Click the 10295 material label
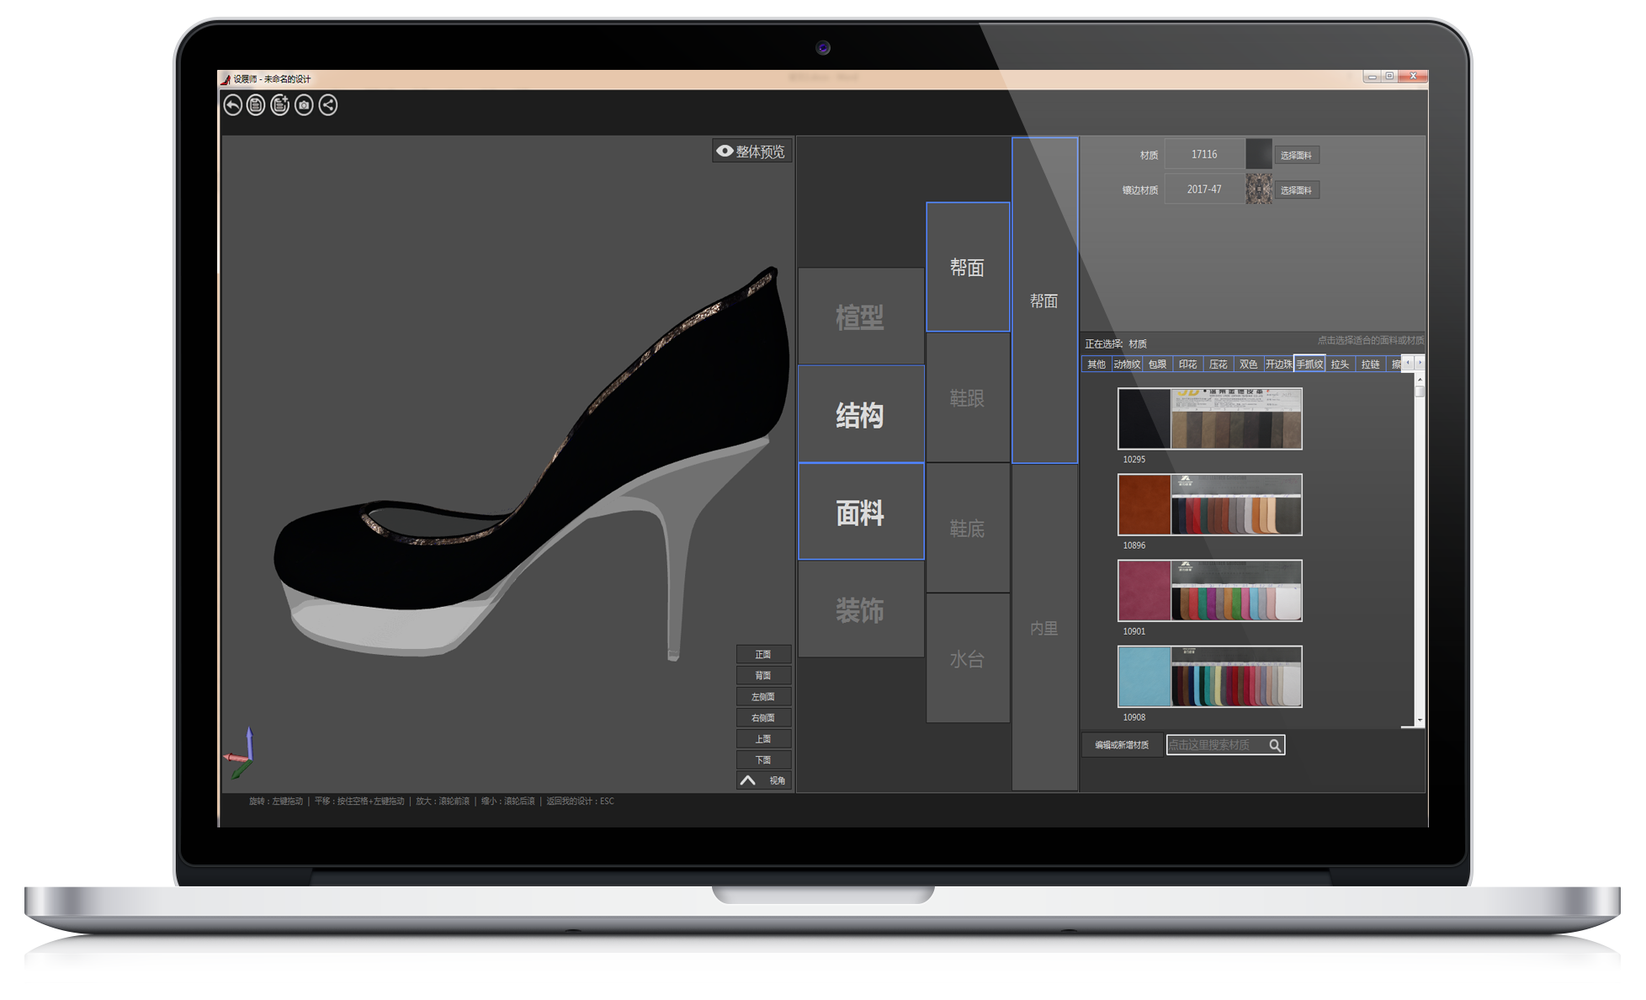1646x1000 pixels. [x=1134, y=460]
